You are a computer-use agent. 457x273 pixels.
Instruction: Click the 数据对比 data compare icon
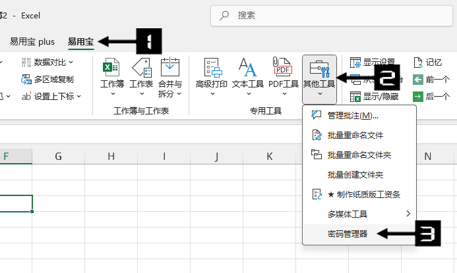pyautogui.click(x=26, y=62)
